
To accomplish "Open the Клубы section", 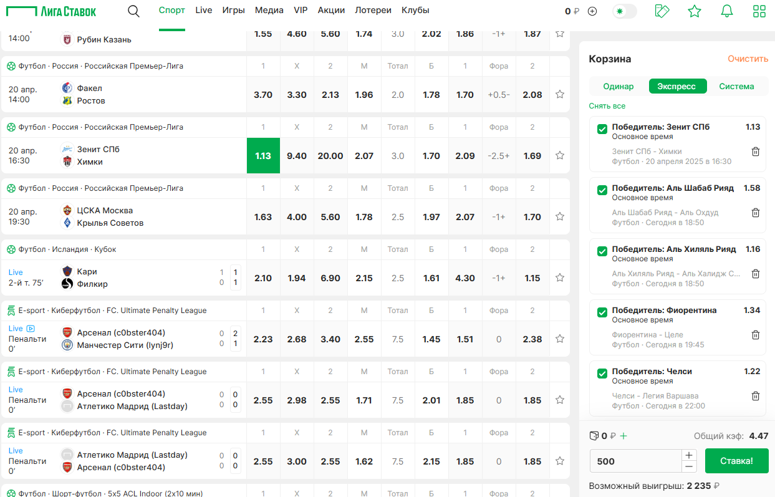I will [x=415, y=11].
